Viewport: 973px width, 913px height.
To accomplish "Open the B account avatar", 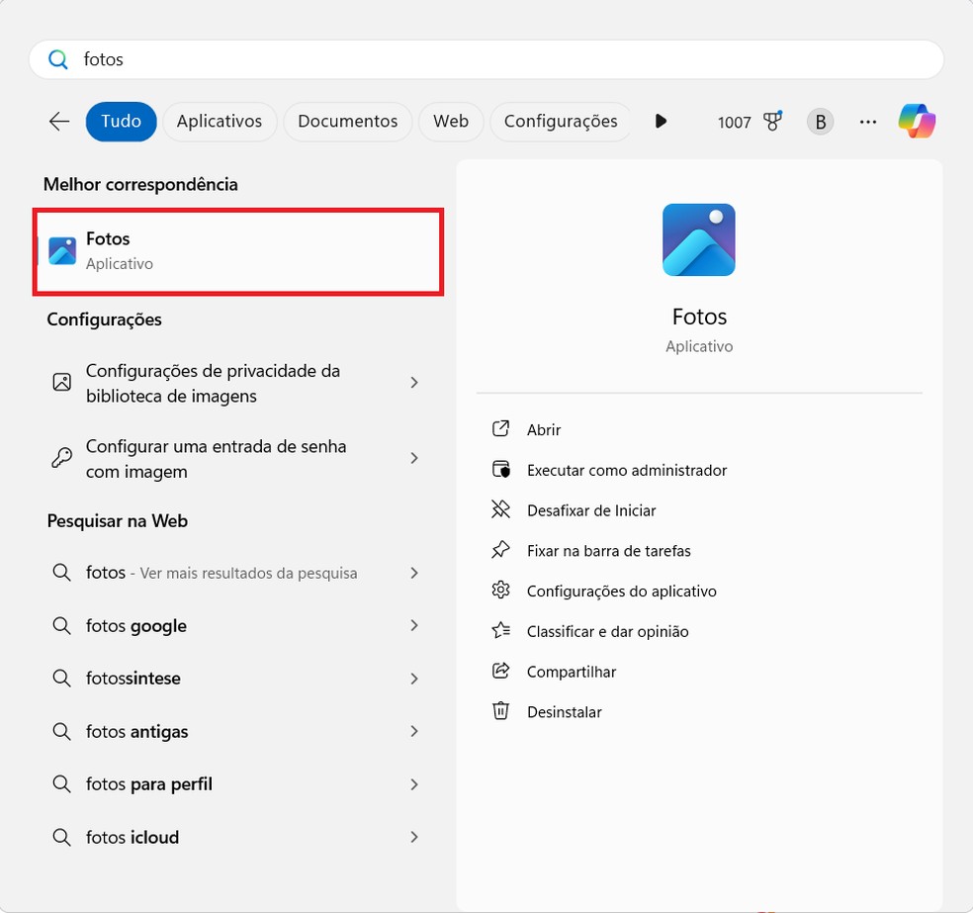I will click(x=821, y=122).
